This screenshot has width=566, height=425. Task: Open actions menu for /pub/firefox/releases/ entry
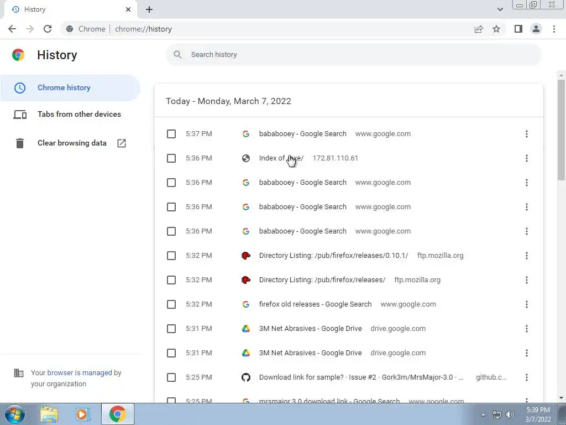(527, 280)
